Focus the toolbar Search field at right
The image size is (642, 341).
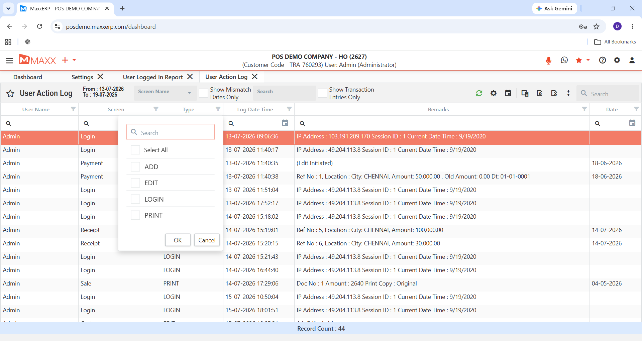(x=608, y=94)
